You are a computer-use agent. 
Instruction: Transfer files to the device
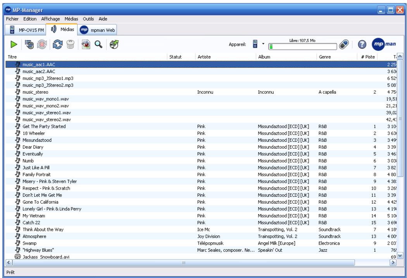(28, 45)
